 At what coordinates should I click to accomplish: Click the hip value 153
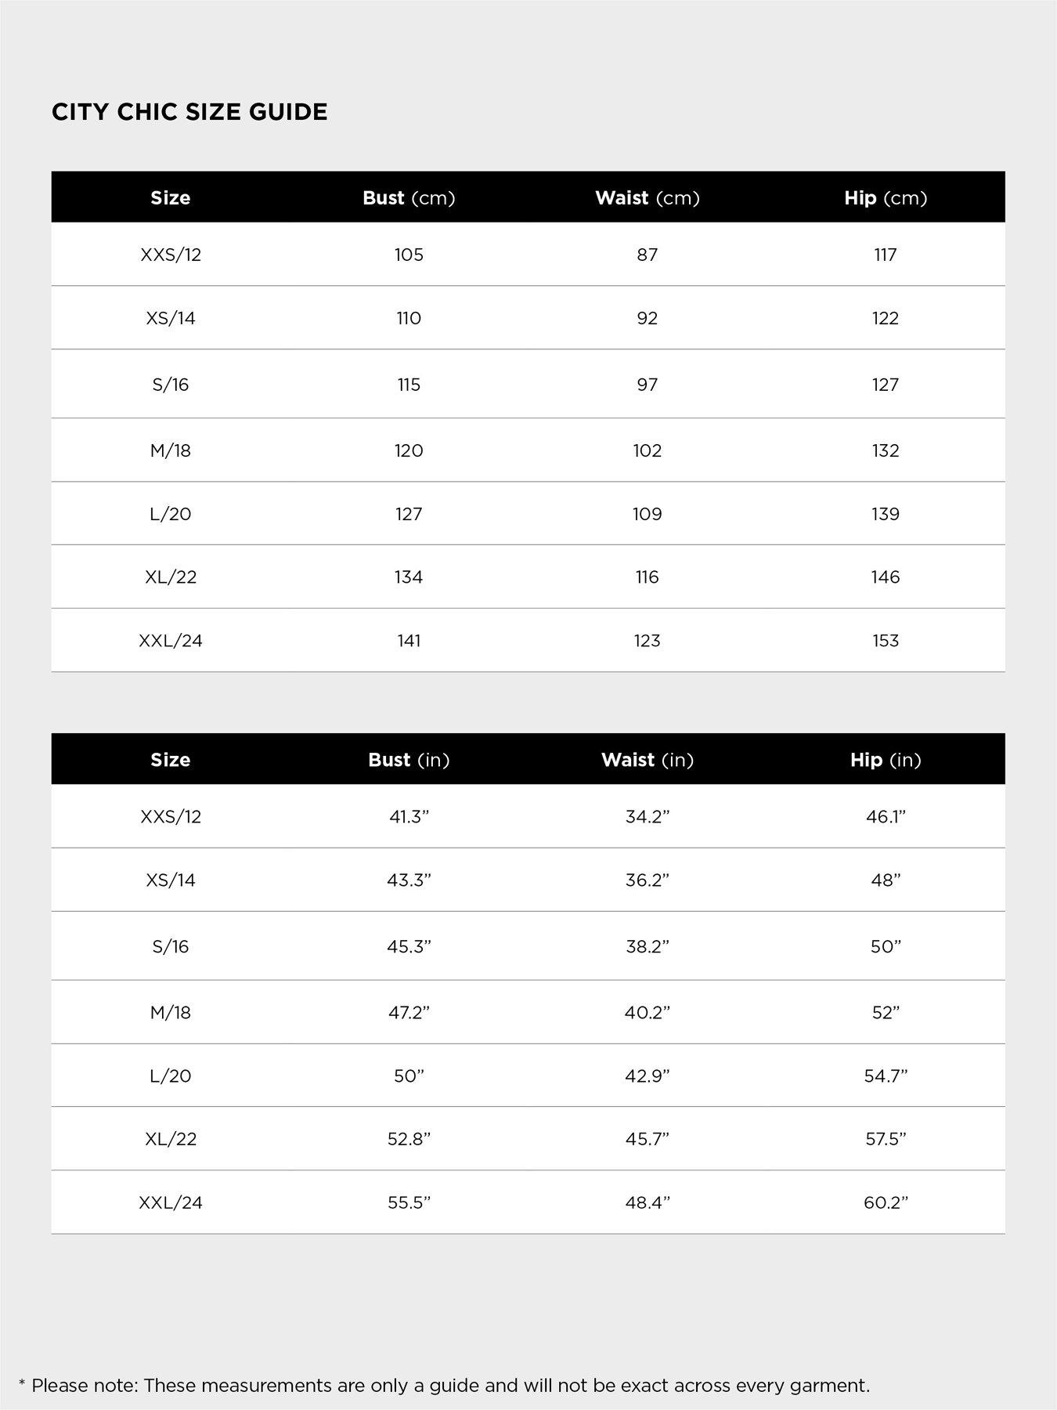tap(885, 641)
